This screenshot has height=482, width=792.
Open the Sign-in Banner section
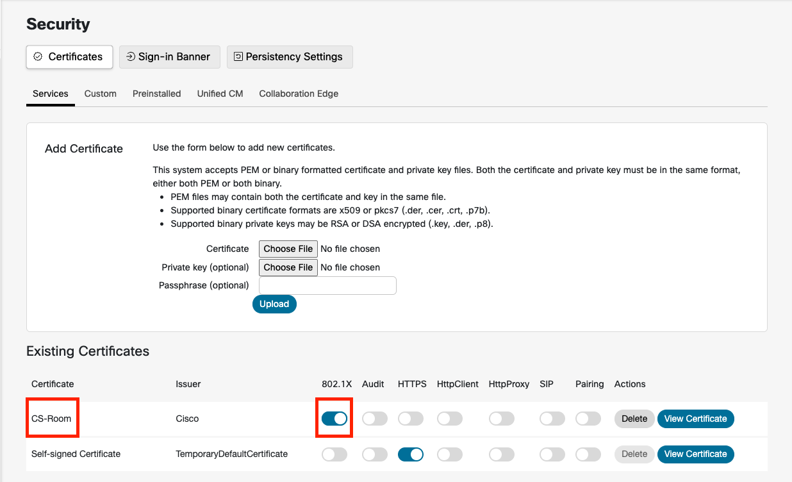(x=170, y=56)
